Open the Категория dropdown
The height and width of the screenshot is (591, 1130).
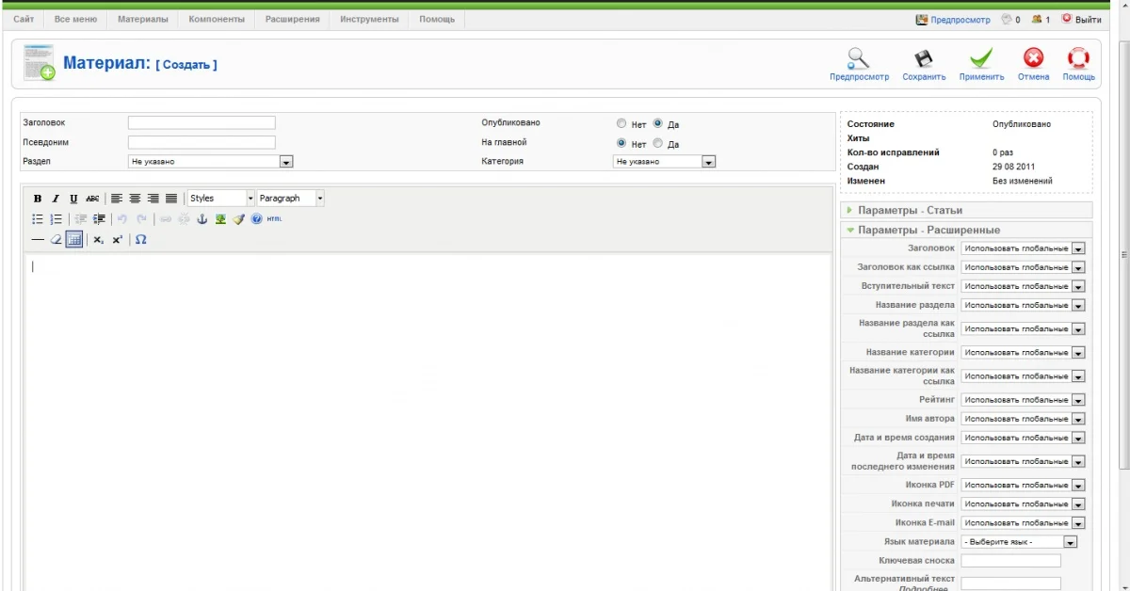(665, 162)
